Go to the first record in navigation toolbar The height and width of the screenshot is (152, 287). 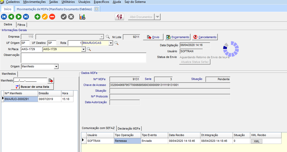[x=4, y=17]
